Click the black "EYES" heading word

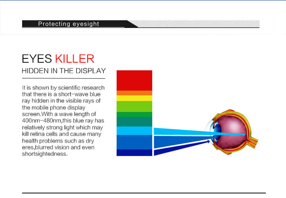(x=37, y=59)
